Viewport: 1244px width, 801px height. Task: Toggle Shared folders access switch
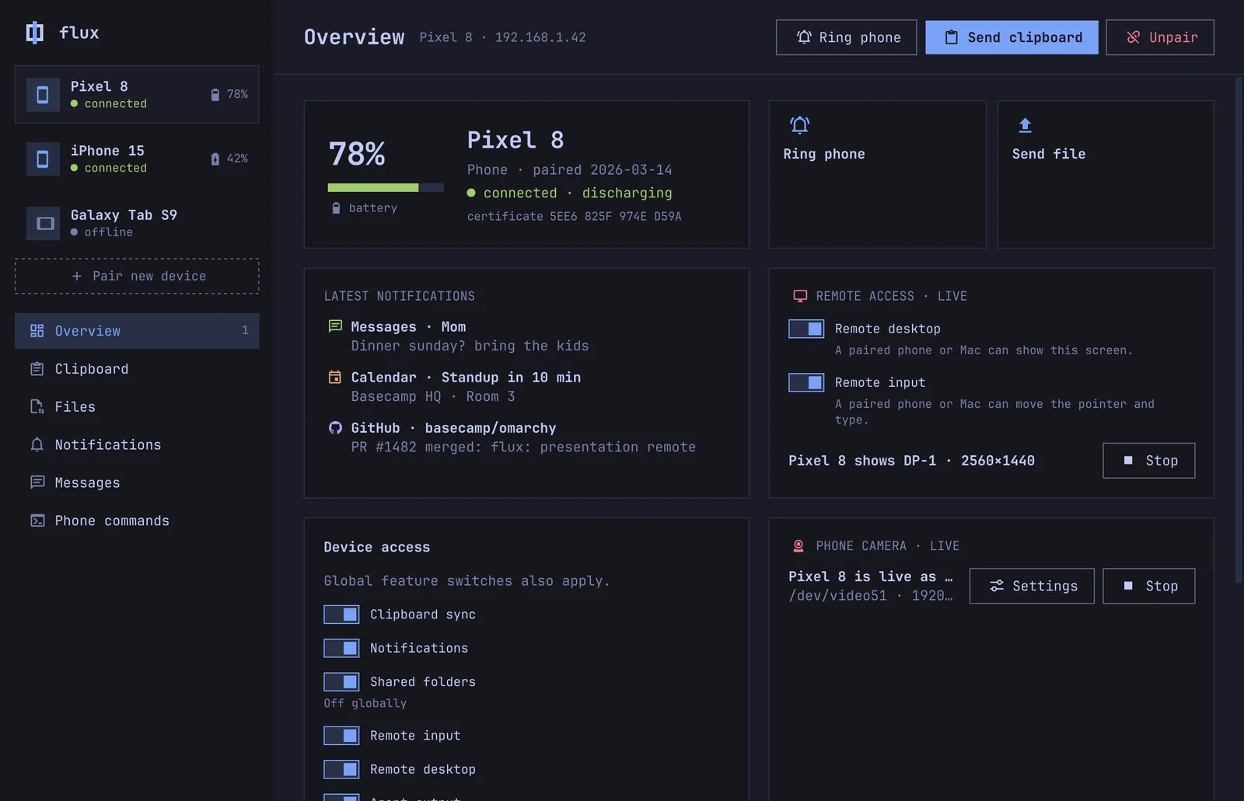point(341,681)
